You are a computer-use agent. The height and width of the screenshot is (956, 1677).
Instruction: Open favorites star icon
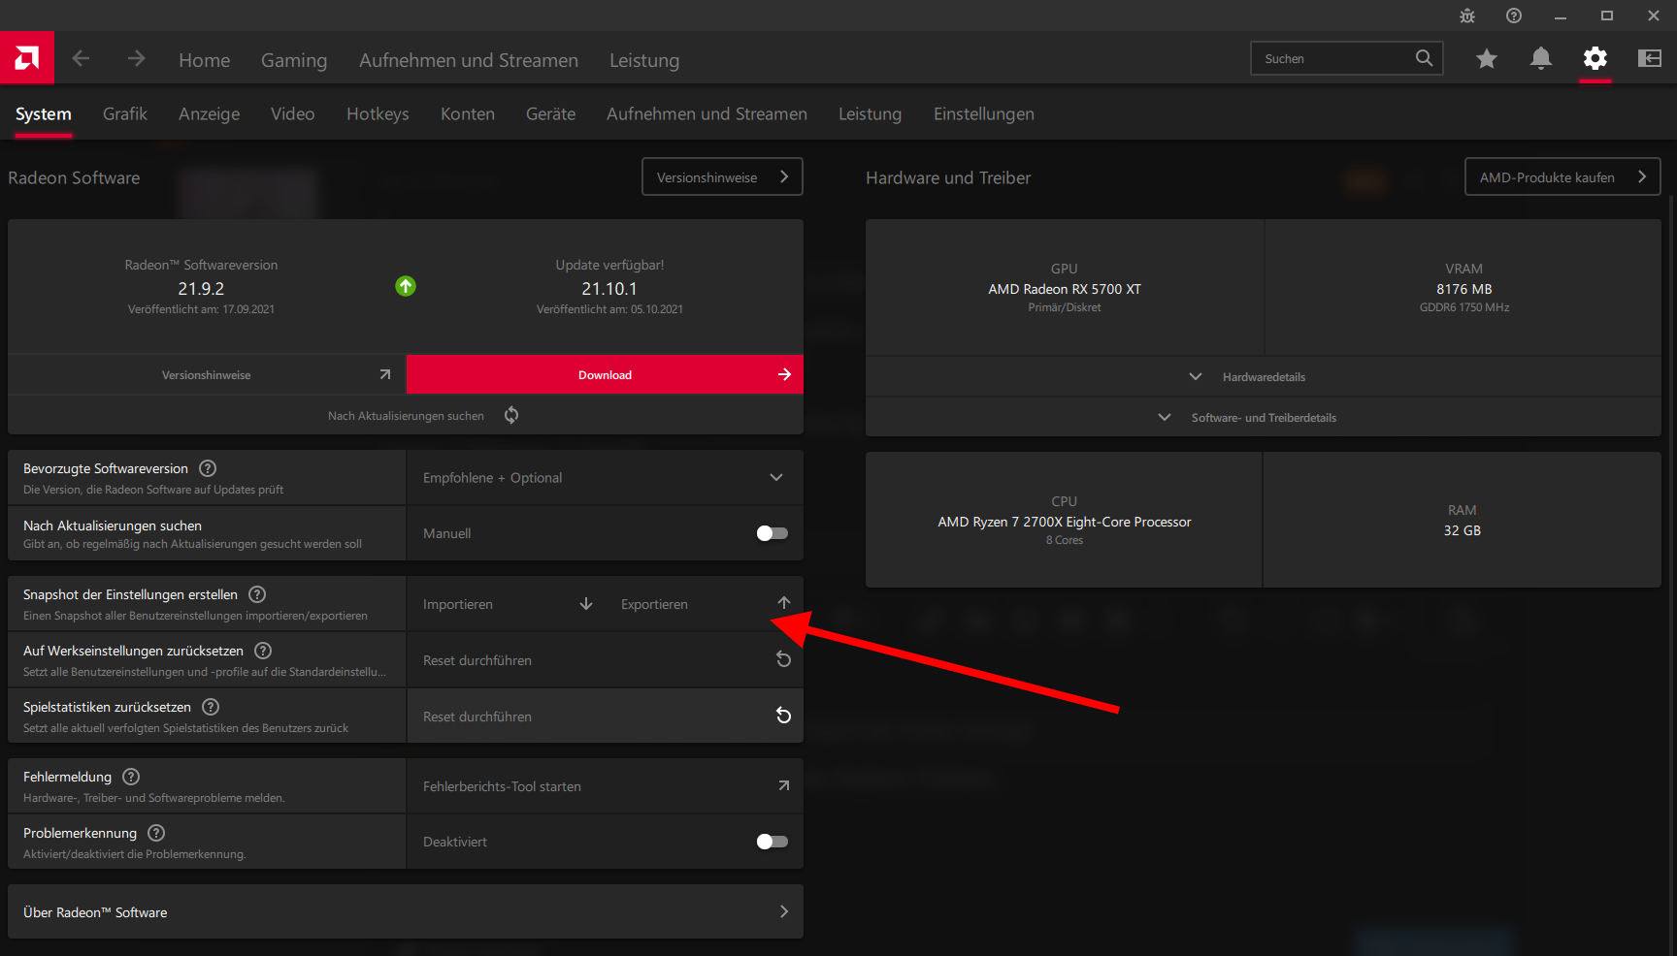point(1486,59)
